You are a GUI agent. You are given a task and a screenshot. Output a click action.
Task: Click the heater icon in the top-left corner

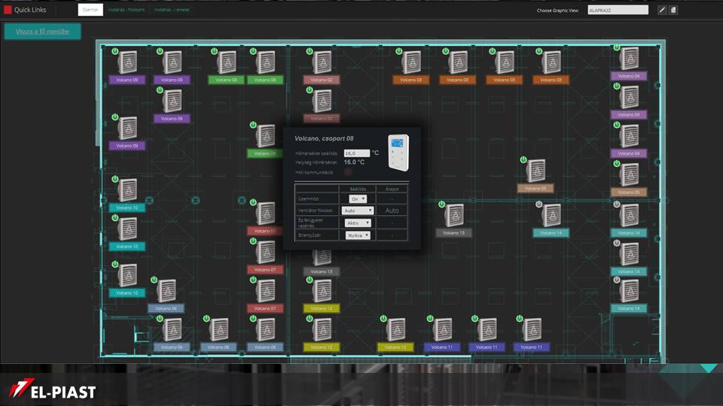pyautogui.click(x=127, y=62)
